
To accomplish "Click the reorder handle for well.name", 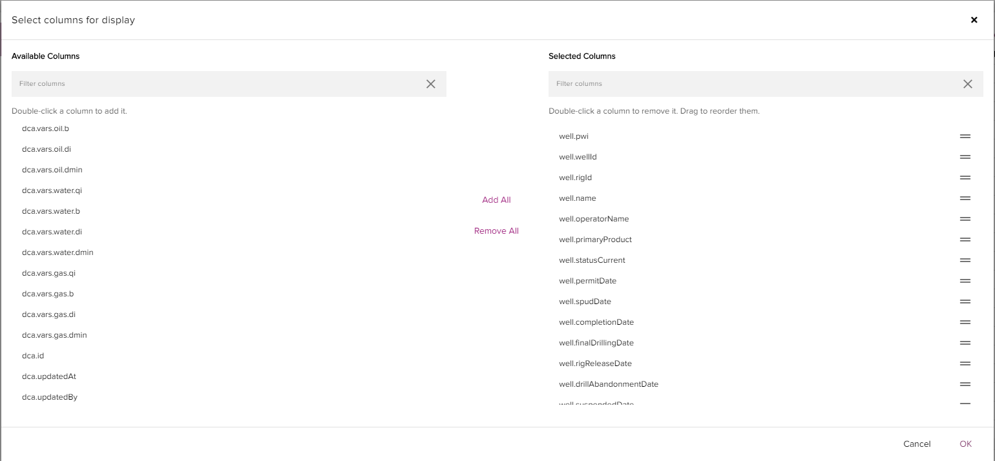I will [965, 198].
